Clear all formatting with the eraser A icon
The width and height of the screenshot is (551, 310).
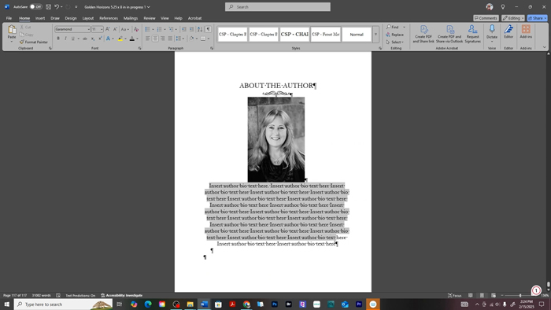pyautogui.click(x=136, y=29)
